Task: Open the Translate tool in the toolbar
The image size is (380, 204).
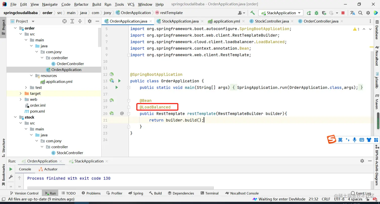Action: click(x=353, y=13)
